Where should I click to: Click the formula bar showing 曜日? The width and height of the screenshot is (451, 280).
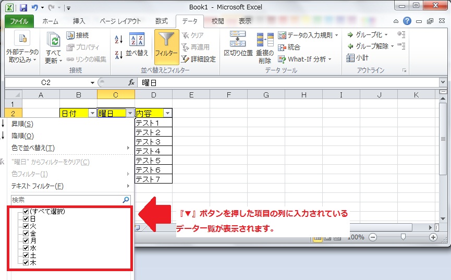coord(288,83)
